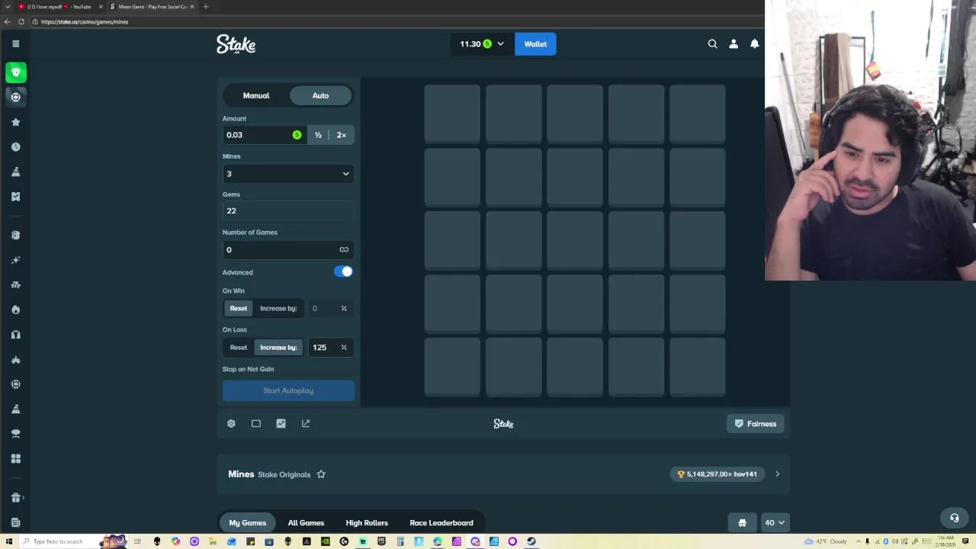
Task: Open the Fairness panel
Action: (x=755, y=424)
